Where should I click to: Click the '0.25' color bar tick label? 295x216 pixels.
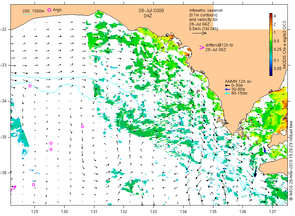pyautogui.click(x=278, y=49)
